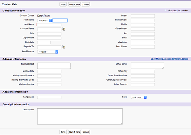Image resolution: width=191 pixels, height=135 pixels.
Task: Click the Description Information section header
Action: pos(16,104)
